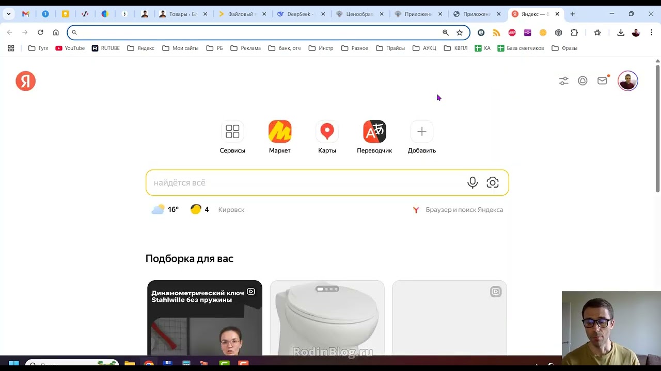661x371 pixels.
Task: Open the RUTUBE bookmark
Action: click(106, 48)
